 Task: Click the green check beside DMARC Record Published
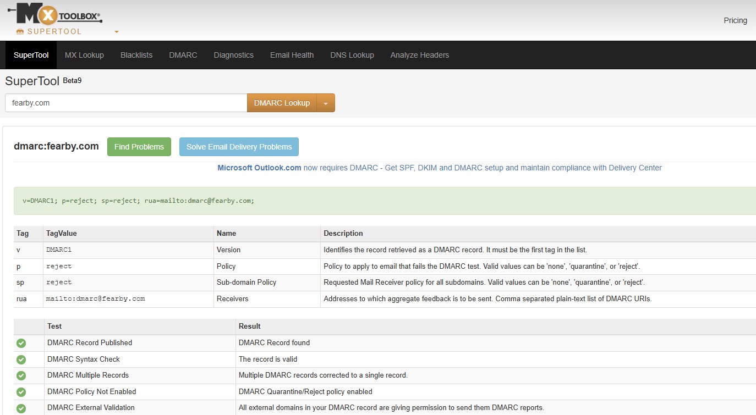[21, 342]
